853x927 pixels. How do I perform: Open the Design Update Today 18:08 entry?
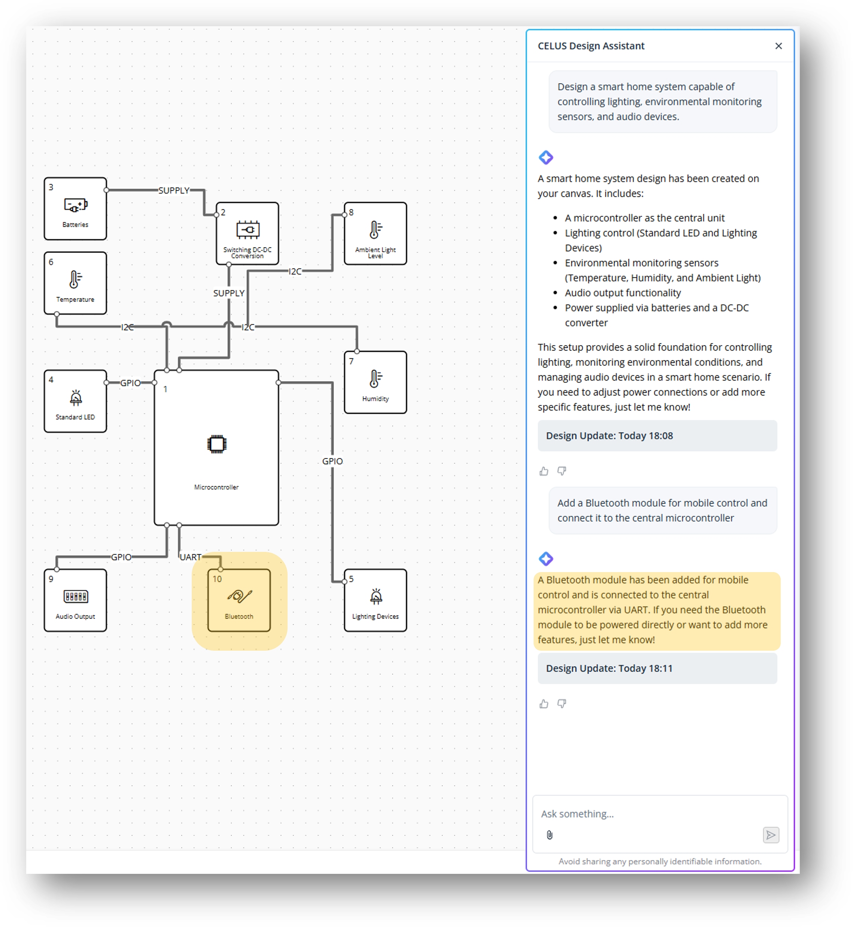[657, 435]
